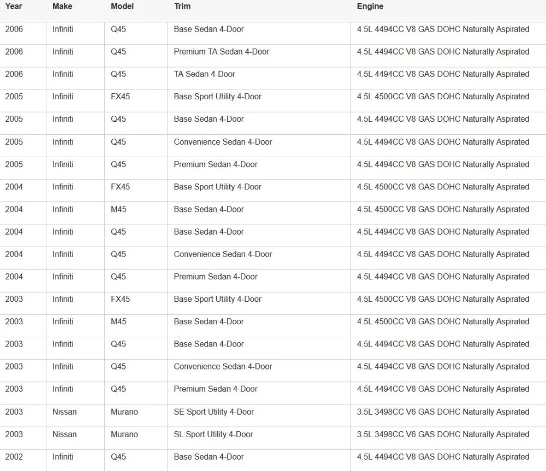Select the engine cell in the 2002 Q45 row
The width and height of the screenshot is (546, 471).
pos(443,457)
